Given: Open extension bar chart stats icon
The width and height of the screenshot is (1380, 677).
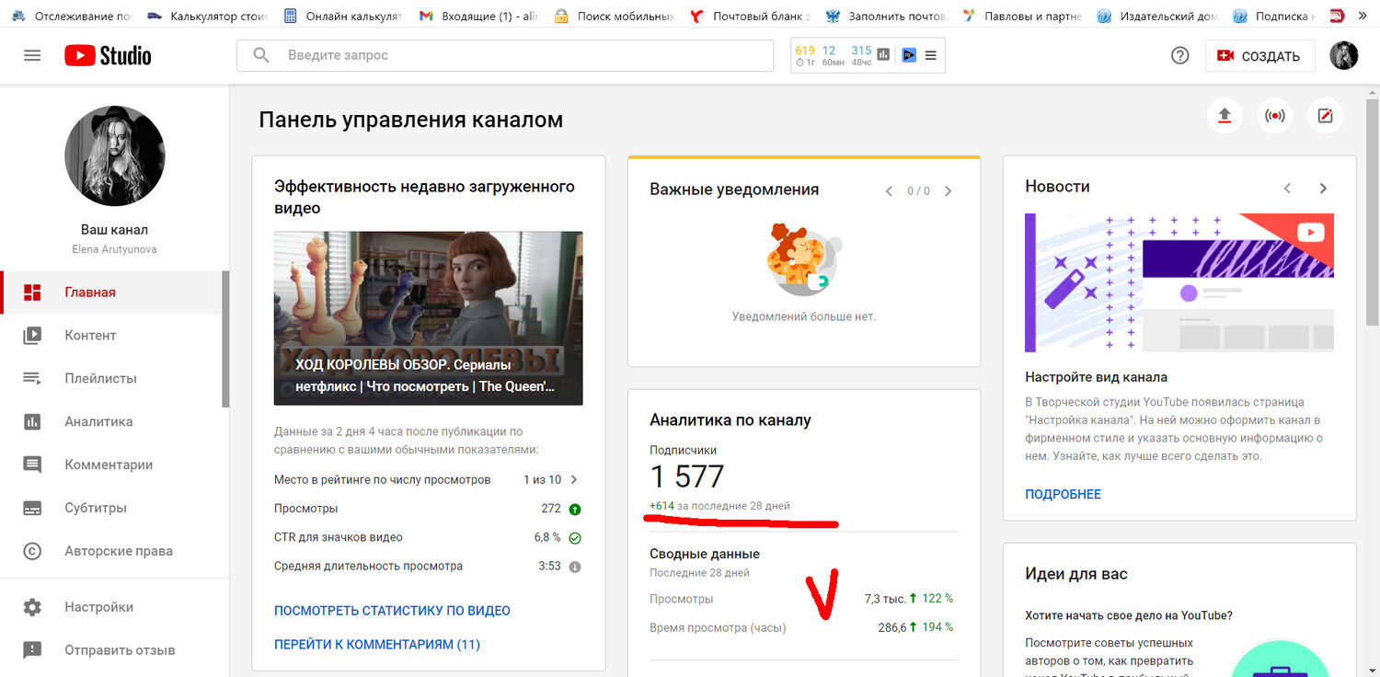Looking at the screenshot, I should click(x=883, y=55).
